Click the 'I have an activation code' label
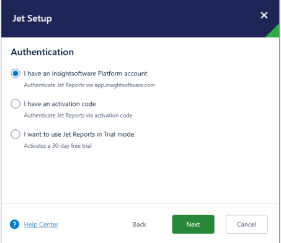The image size is (281, 243). pyautogui.click(x=60, y=104)
